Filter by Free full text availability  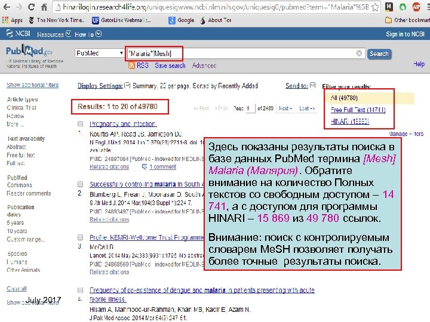tap(21, 155)
